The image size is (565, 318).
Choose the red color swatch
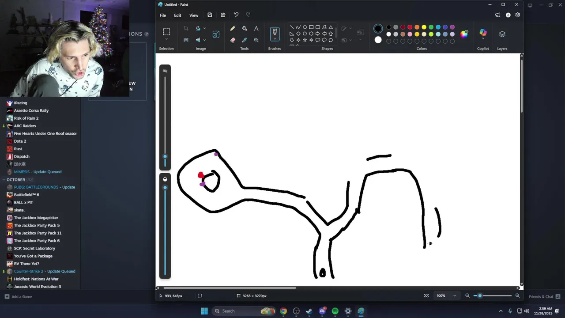(410, 27)
